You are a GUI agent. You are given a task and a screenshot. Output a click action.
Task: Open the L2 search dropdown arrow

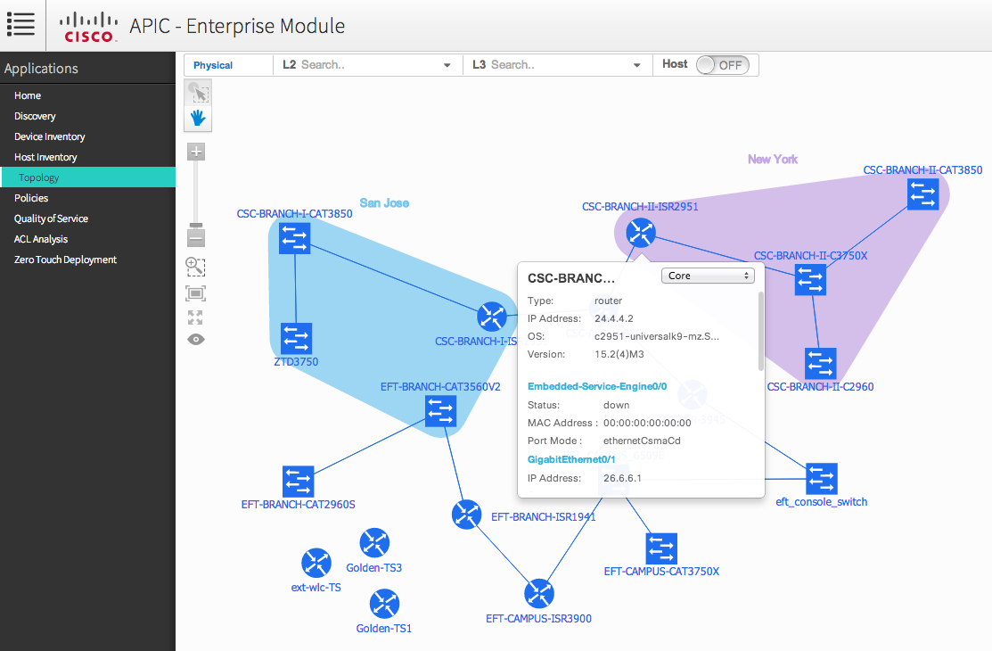pos(447,65)
